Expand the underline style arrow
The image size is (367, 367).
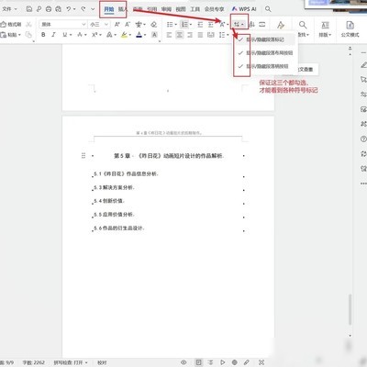pyautogui.click(x=71, y=35)
